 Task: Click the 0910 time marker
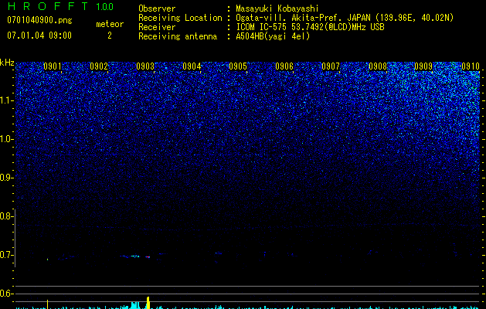tap(471, 66)
